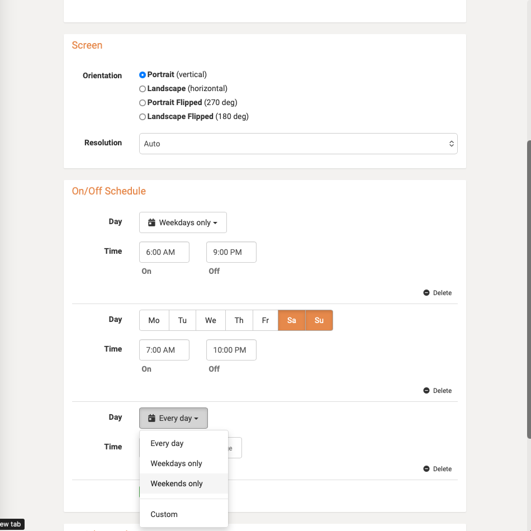Image resolution: width=531 pixels, height=531 pixels.
Task: Open the Weekdays only day dropdown
Action: (x=183, y=222)
